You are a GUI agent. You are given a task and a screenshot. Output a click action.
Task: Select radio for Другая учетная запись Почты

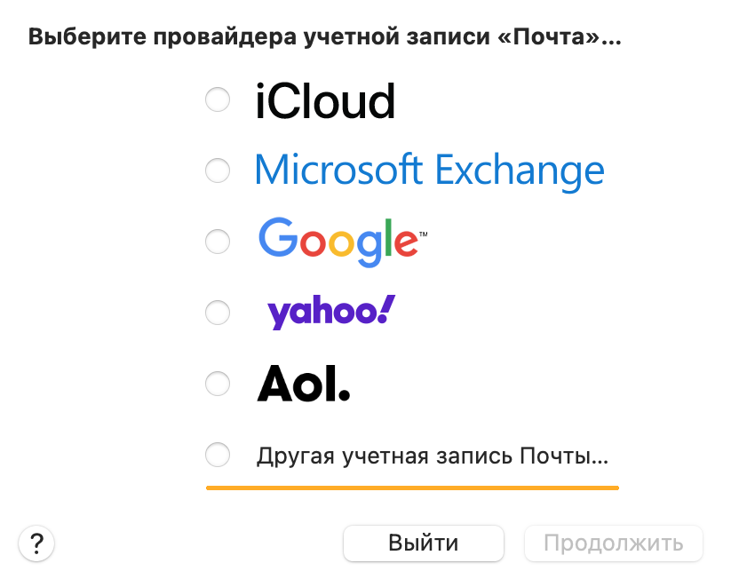(218, 455)
